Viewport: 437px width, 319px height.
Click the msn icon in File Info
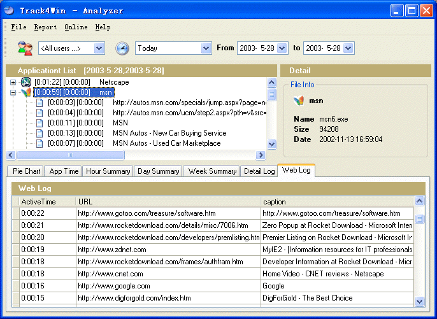(x=299, y=101)
